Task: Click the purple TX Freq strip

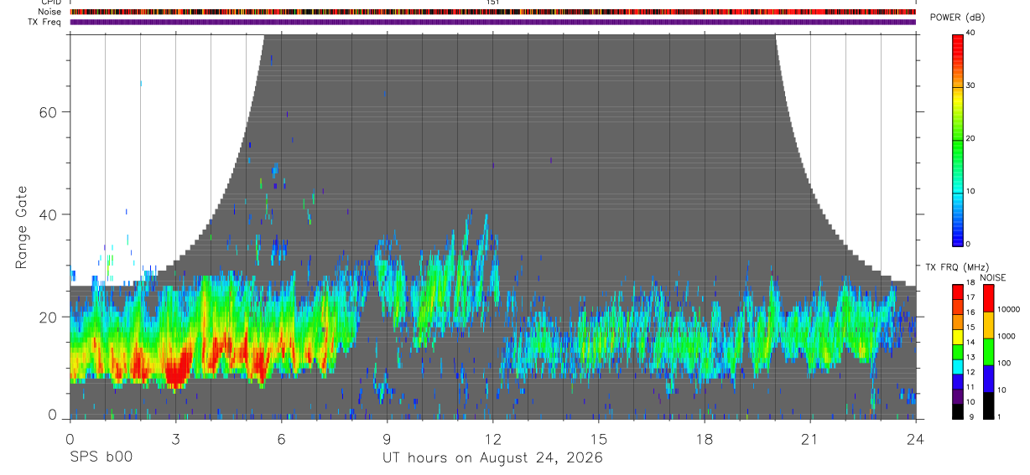Action: [493, 22]
